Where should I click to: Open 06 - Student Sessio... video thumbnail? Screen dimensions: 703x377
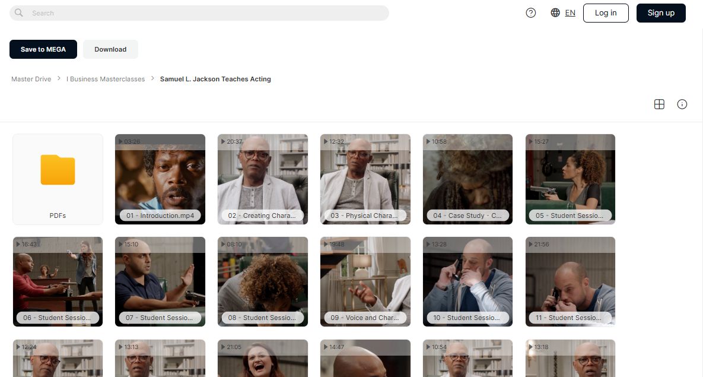58,281
